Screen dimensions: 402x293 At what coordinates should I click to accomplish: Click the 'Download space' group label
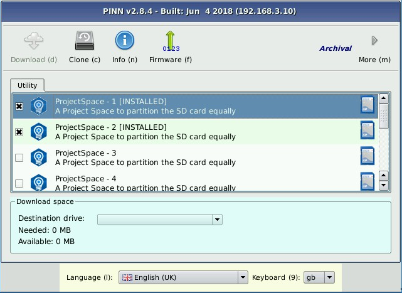click(45, 201)
